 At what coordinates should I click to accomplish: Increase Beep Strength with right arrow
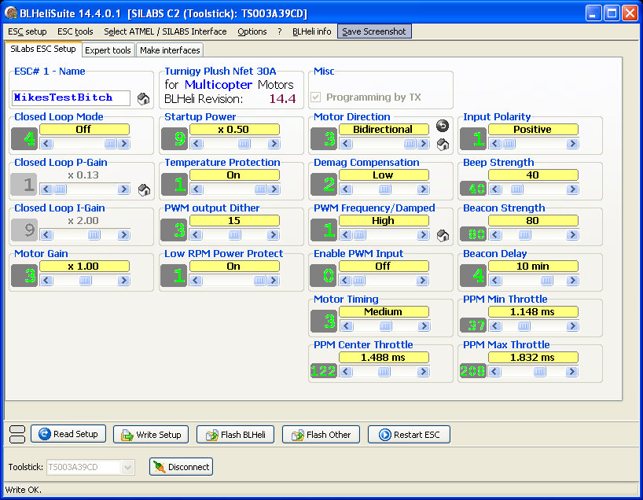click(572, 189)
